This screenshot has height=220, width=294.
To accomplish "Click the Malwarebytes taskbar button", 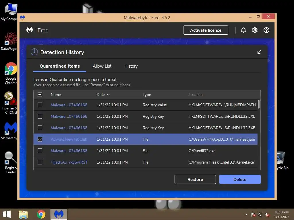I will (59, 214).
